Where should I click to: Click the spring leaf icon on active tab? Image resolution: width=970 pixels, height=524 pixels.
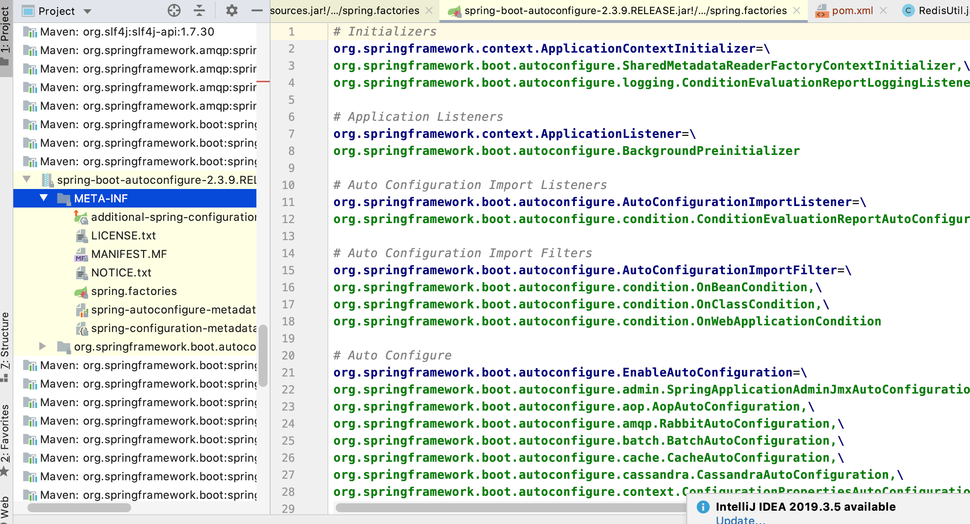(x=455, y=11)
